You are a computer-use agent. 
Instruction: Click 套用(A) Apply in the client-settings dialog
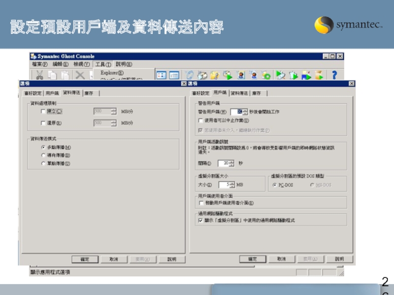point(311,259)
